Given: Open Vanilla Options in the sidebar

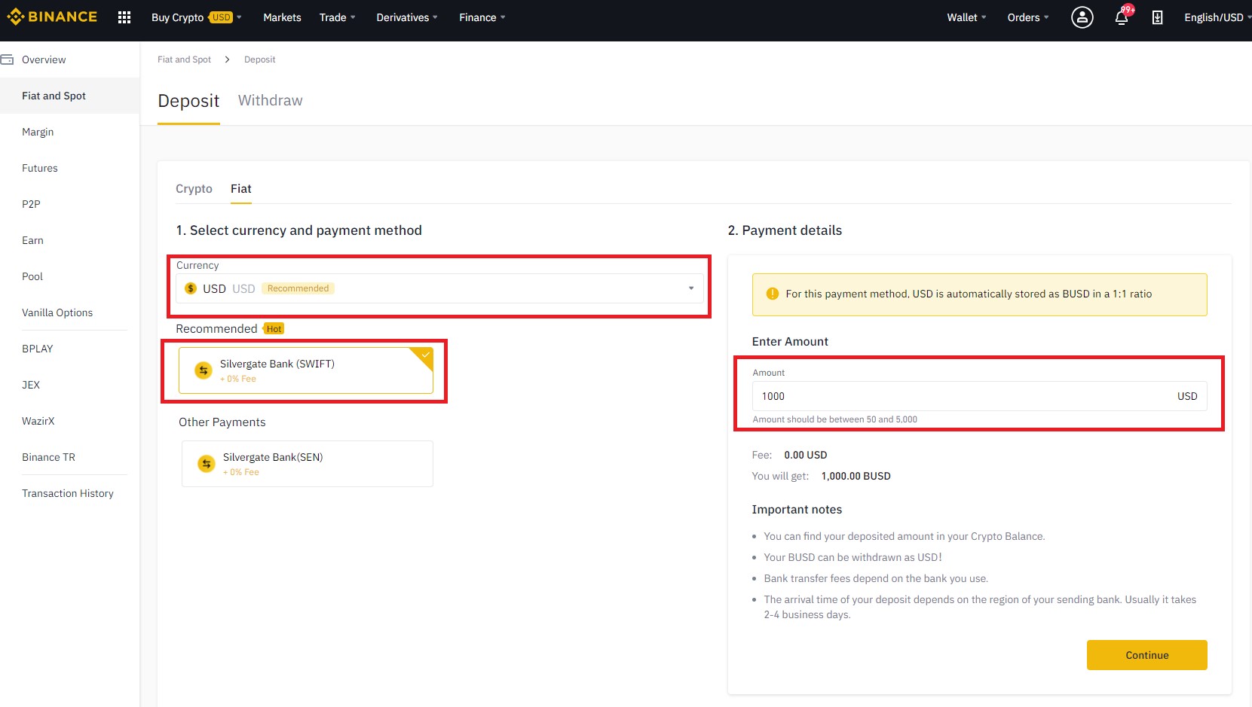Looking at the screenshot, I should (57, 312).
